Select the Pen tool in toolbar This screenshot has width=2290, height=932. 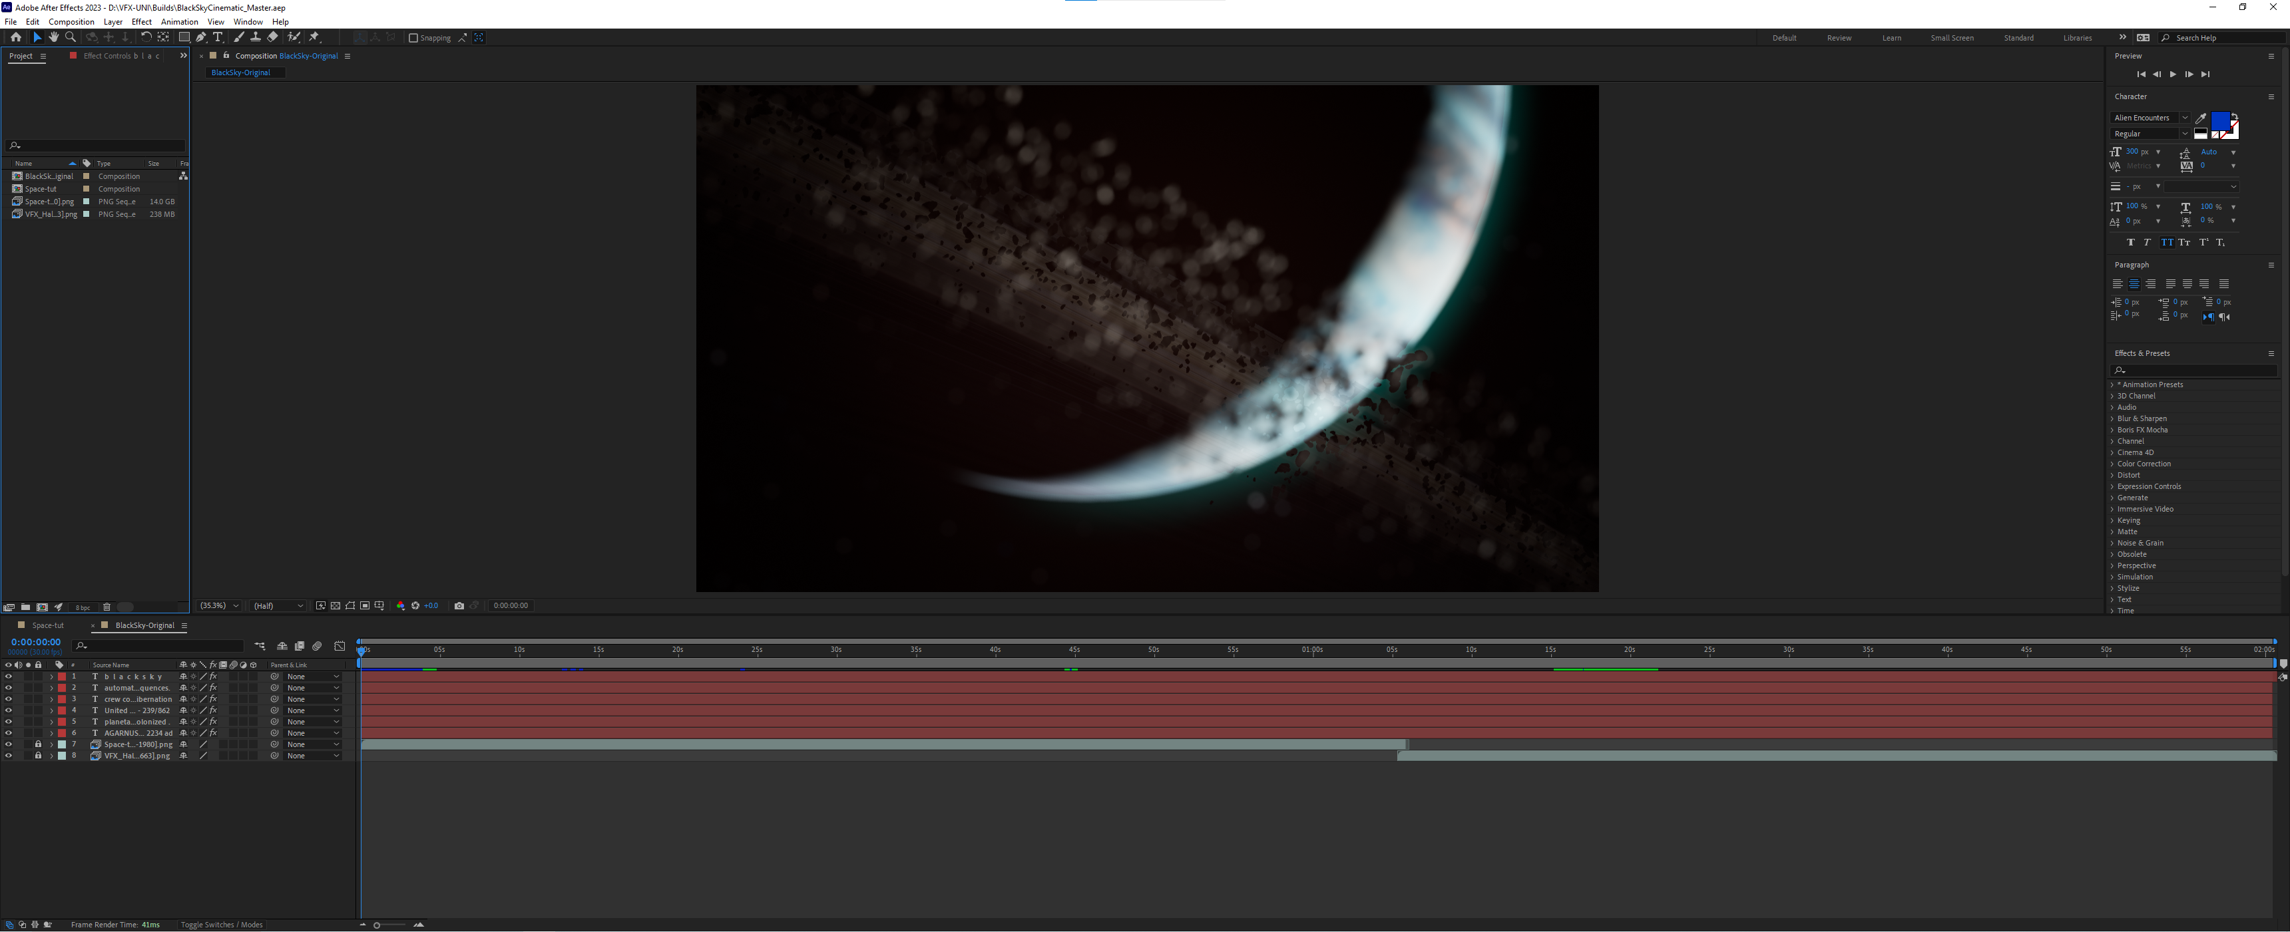coord(201,37)
